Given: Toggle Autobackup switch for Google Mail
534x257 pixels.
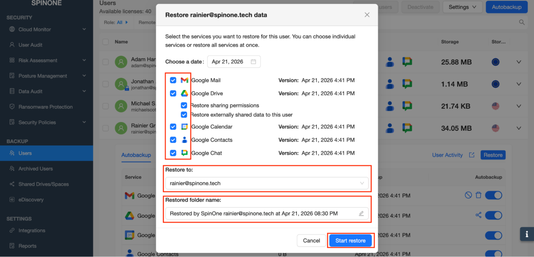Looking at the screenshot, I should click(493, 195).
